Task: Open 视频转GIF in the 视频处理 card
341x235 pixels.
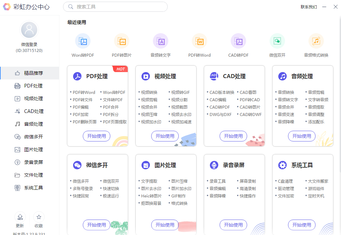Action: pos(180,93)
